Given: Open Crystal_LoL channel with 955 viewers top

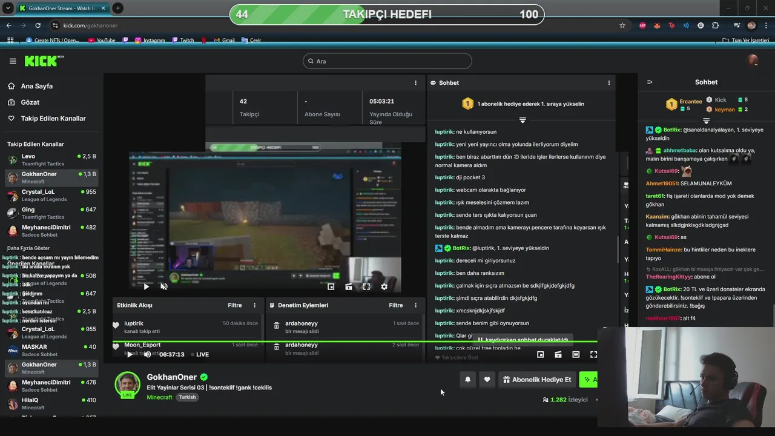Looking at the screenshot, I should (51, 196).
